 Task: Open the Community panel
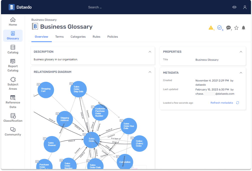click(x=13, y=132)
